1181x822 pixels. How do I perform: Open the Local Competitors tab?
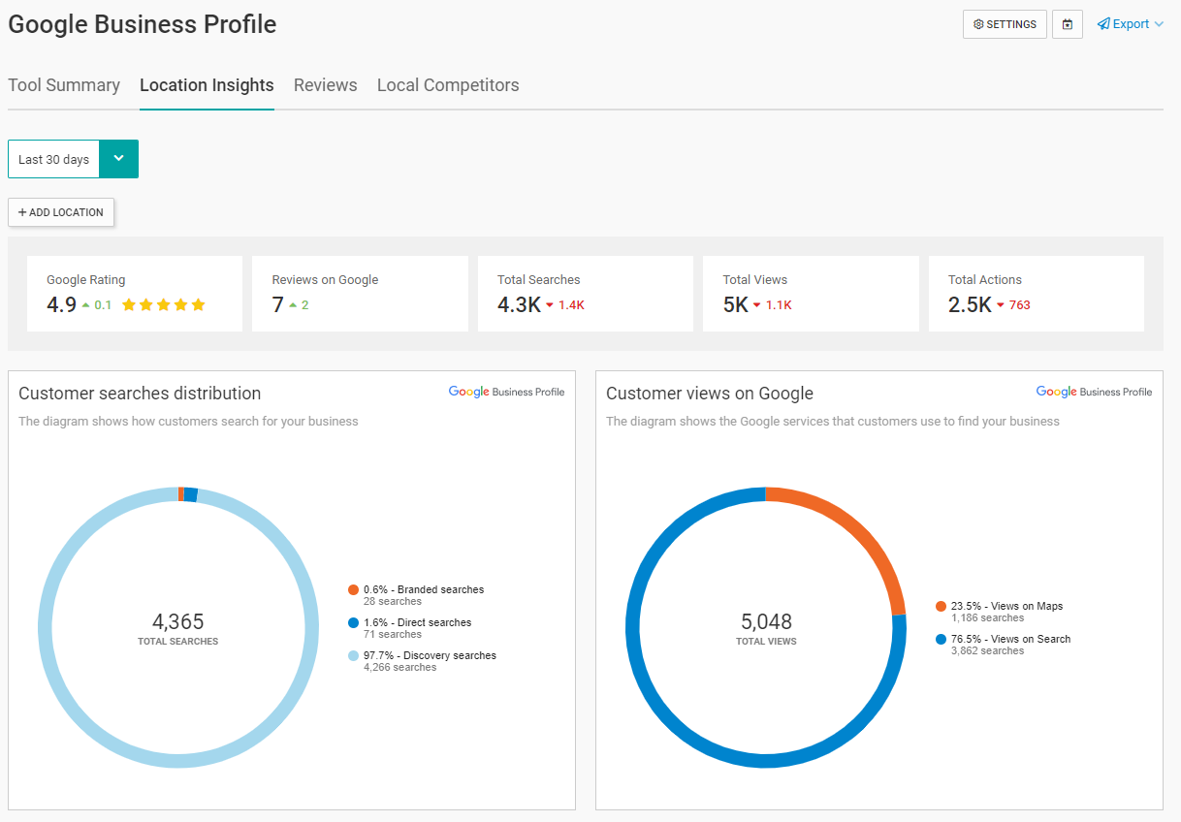[x=448, y=85]
